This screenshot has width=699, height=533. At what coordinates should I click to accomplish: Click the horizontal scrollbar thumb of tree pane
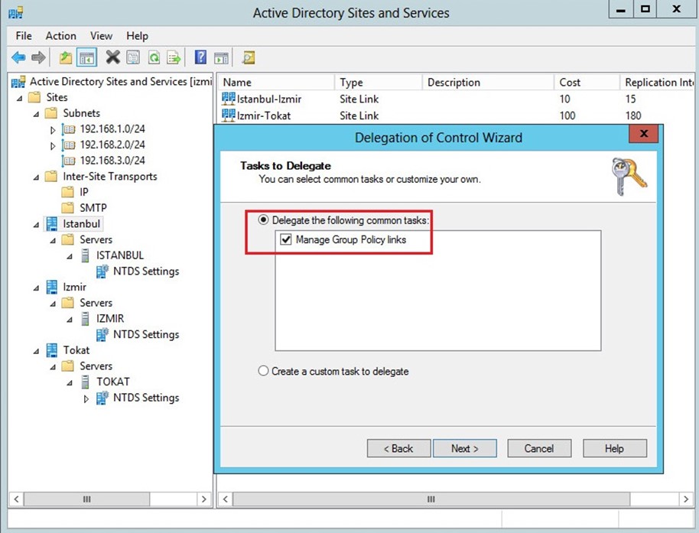pos(86,499)
